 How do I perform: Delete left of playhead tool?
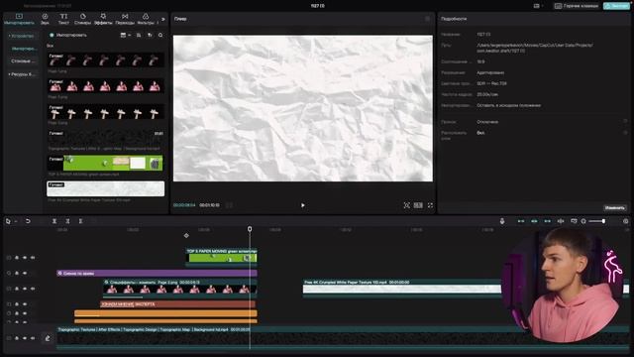coord(67,221)
